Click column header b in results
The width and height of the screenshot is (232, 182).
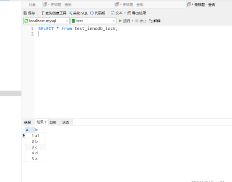pyautogui.click(x=40, y=130)
